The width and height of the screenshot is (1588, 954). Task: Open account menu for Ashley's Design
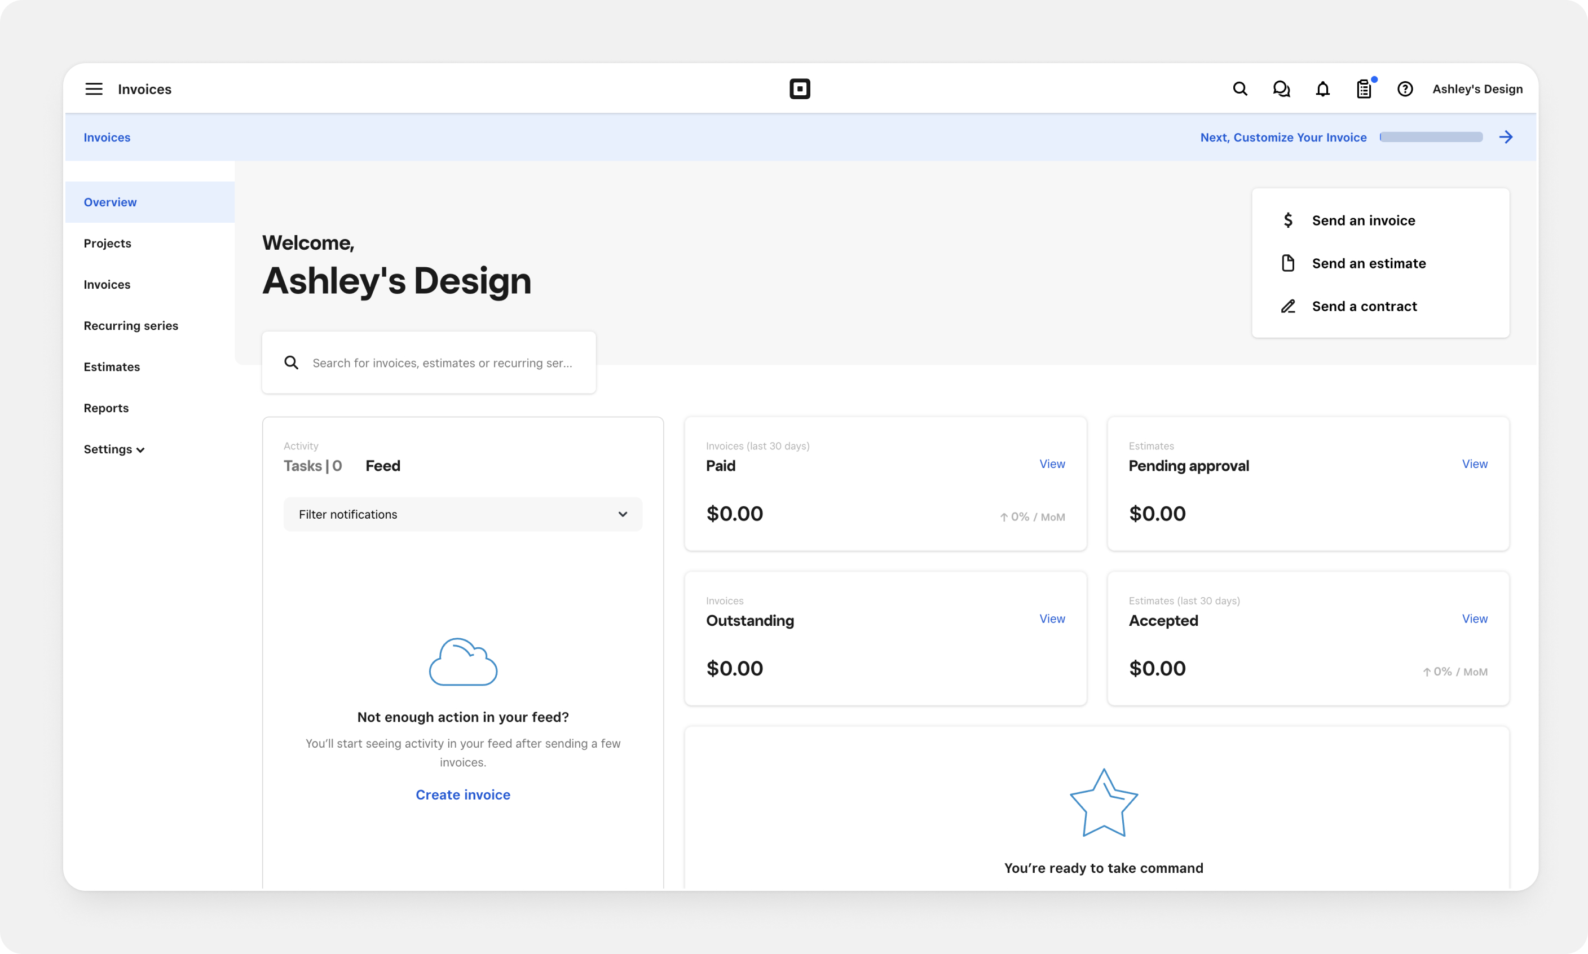1477,89
